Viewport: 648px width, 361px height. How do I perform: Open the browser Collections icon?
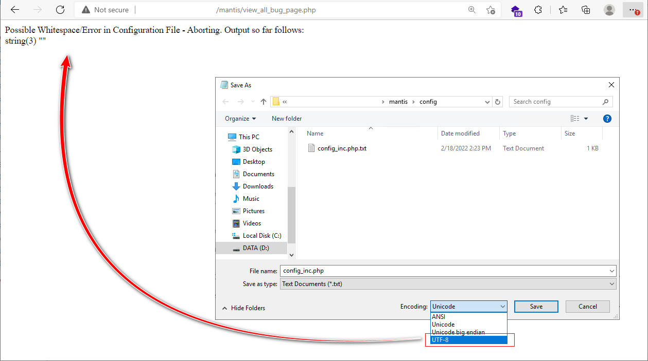pos(586,10)
